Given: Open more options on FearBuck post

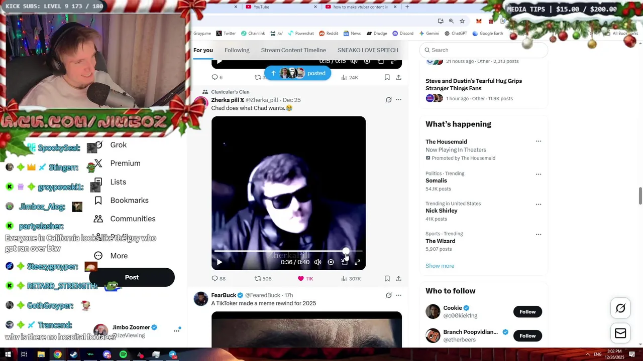Looking at the screenshot, I should (398, 295).
